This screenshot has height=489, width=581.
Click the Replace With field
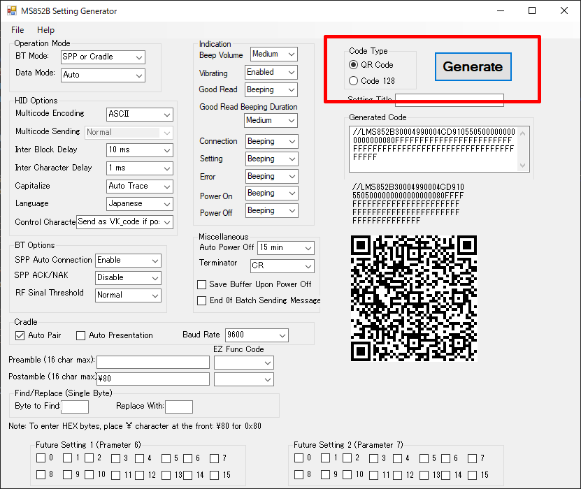(179, 407)
